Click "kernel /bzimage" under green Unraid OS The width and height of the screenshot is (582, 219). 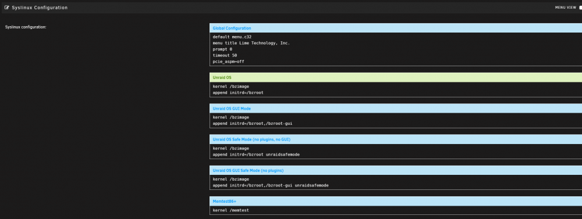(231, 87)
